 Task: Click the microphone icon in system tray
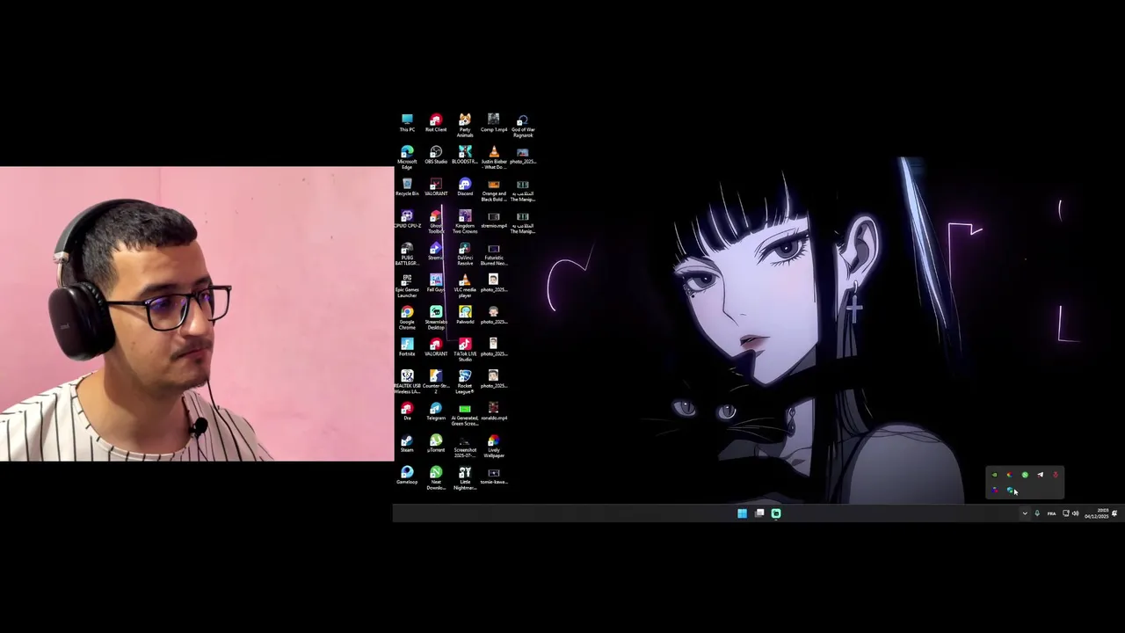pyautogui.click(x=1037, y=513)
